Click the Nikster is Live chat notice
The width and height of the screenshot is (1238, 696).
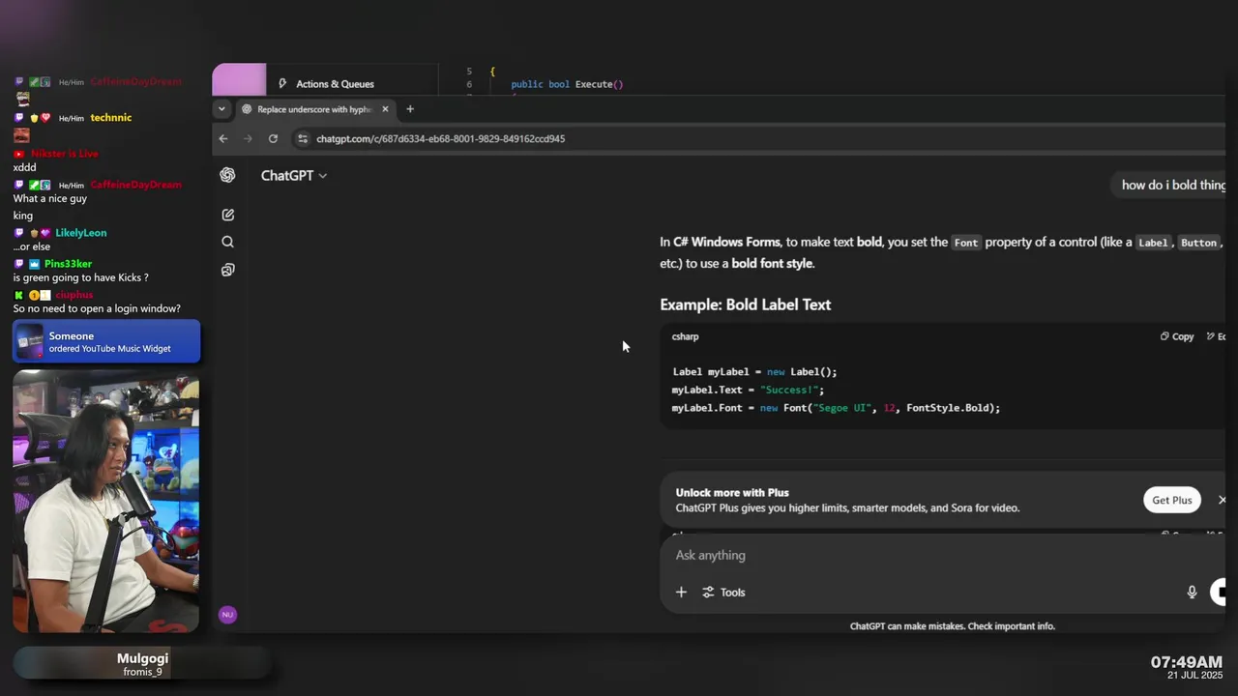[x=64, y=154]
